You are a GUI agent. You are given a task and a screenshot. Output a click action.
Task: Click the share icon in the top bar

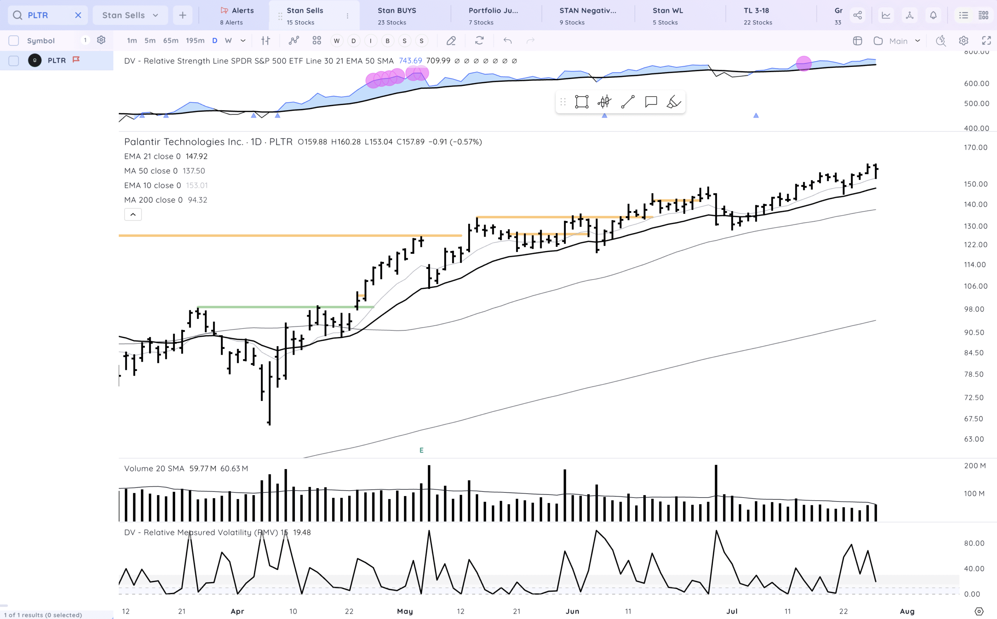coord(857,15)
